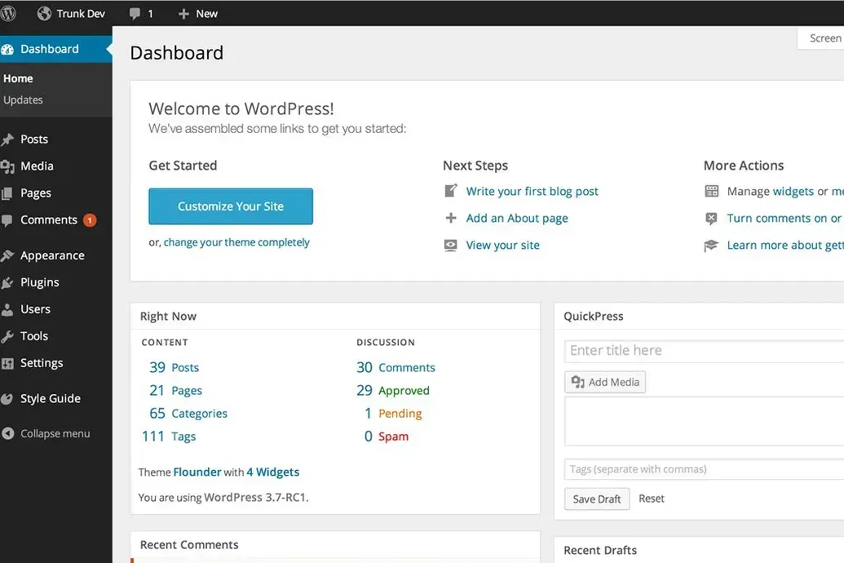Click the Plugins plug icon
Viewport: 844px width, 563px height.
7,283
